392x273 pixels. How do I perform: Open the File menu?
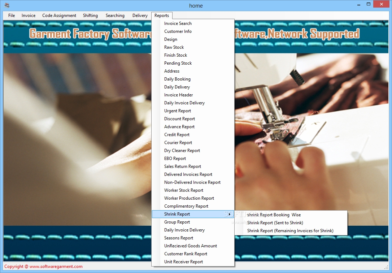point(12,16)
